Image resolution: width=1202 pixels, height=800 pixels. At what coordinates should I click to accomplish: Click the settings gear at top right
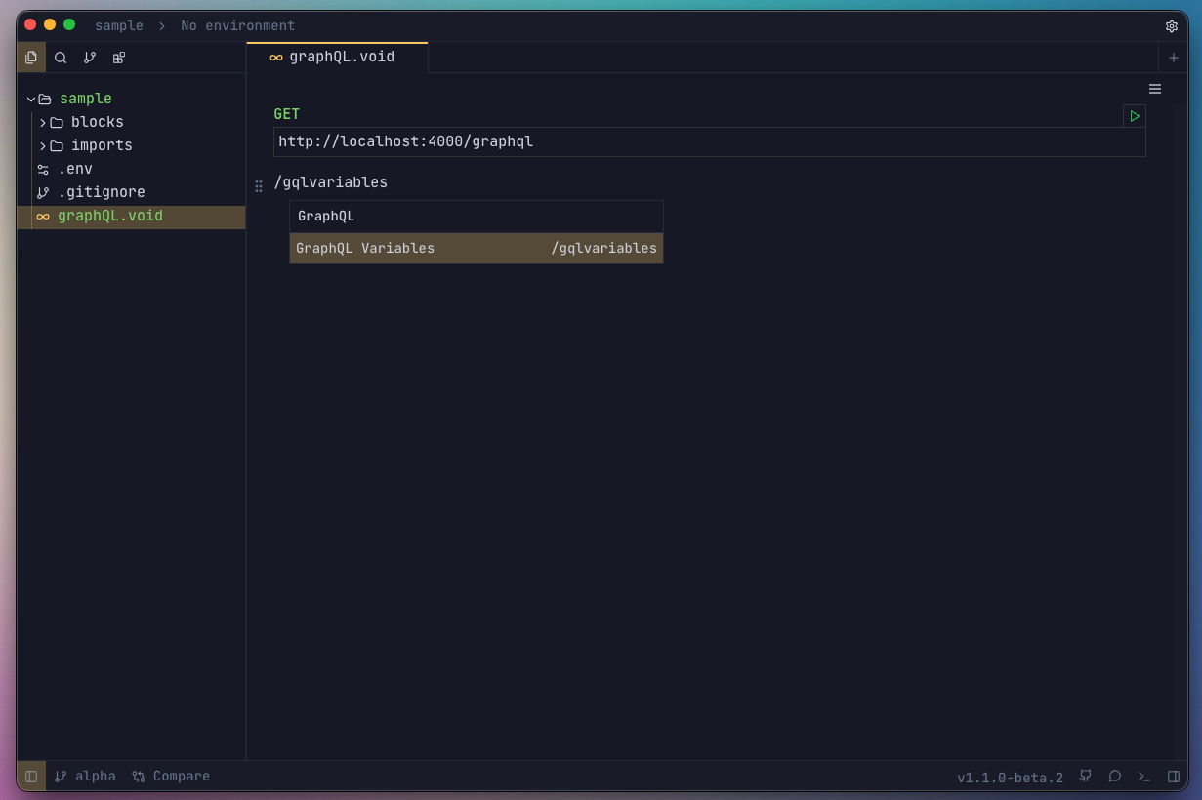click(x=1172, y=25)
